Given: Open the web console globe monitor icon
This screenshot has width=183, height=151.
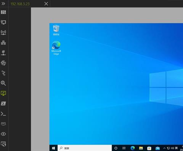Looking at the screenshot, I should click(x=3, y=144).
